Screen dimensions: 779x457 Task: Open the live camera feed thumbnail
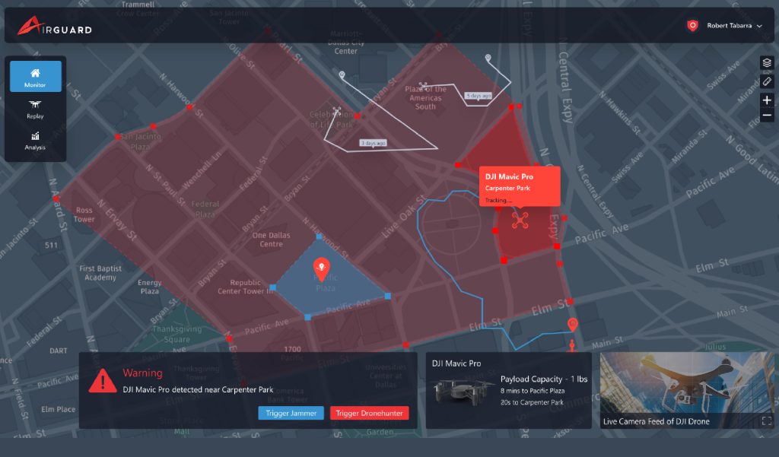687,389
